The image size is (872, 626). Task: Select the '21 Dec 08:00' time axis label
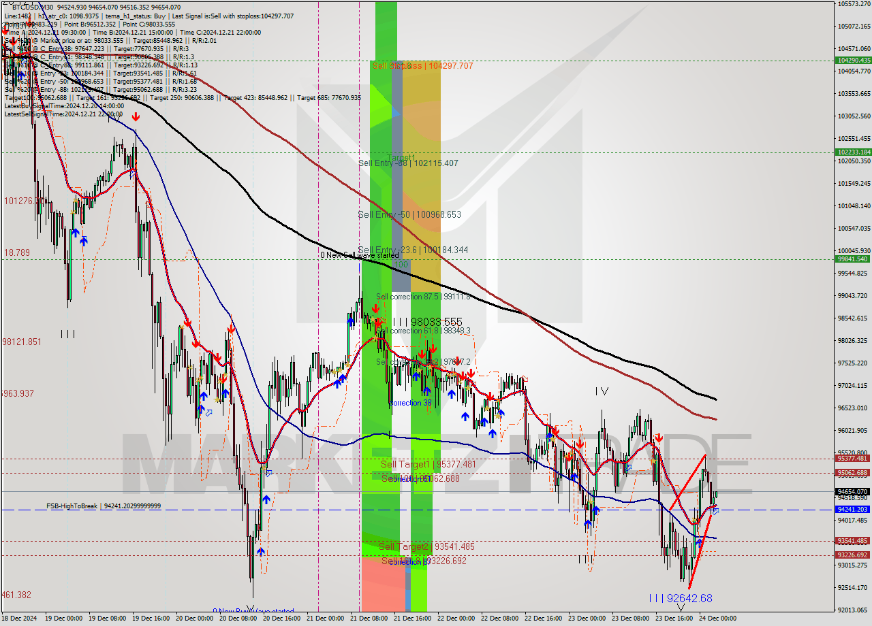click(x=369, y=619)
